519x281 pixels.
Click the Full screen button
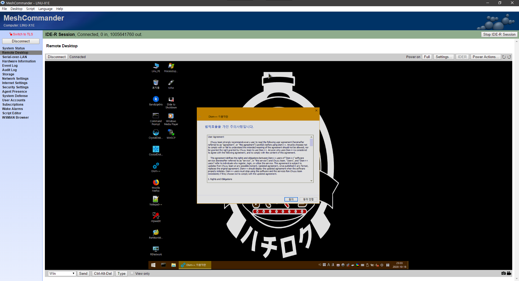pyautogui.click(x=427, y=57)
